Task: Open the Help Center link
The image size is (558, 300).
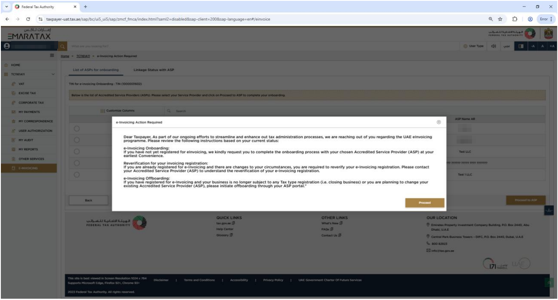Action: (x=225, y=229)
